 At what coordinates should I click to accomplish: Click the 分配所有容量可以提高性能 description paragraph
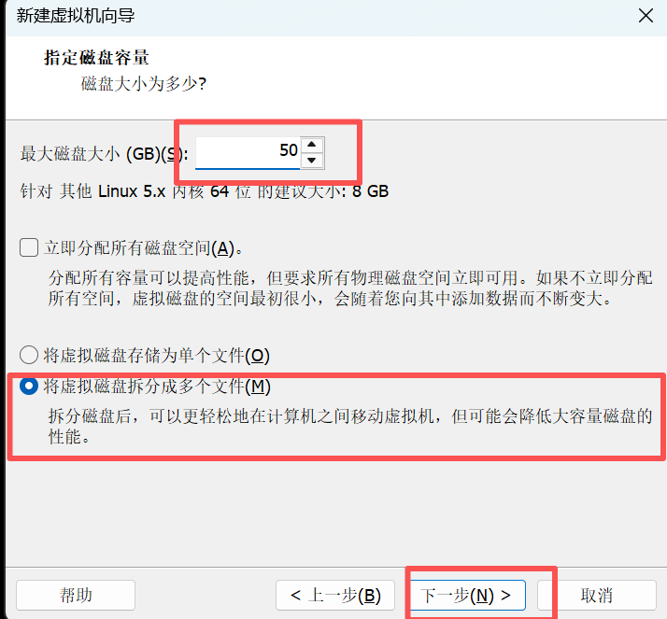(x=350, y=288)
